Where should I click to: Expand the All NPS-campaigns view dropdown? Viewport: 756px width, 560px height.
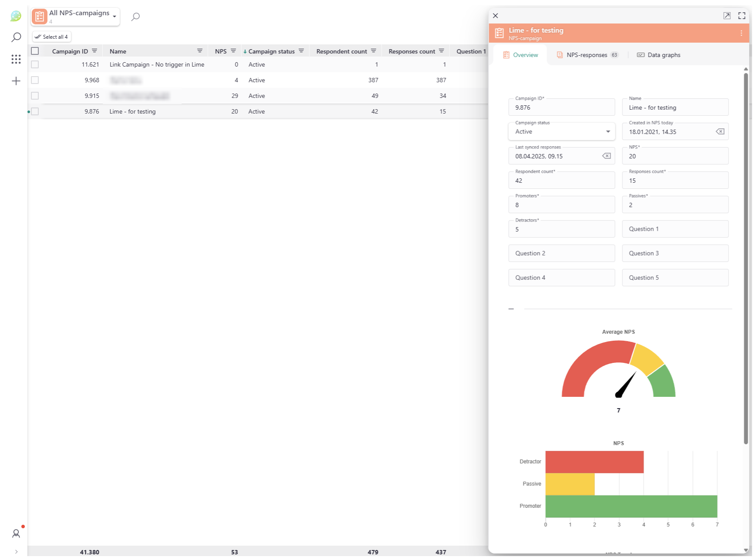pos(115,17)
